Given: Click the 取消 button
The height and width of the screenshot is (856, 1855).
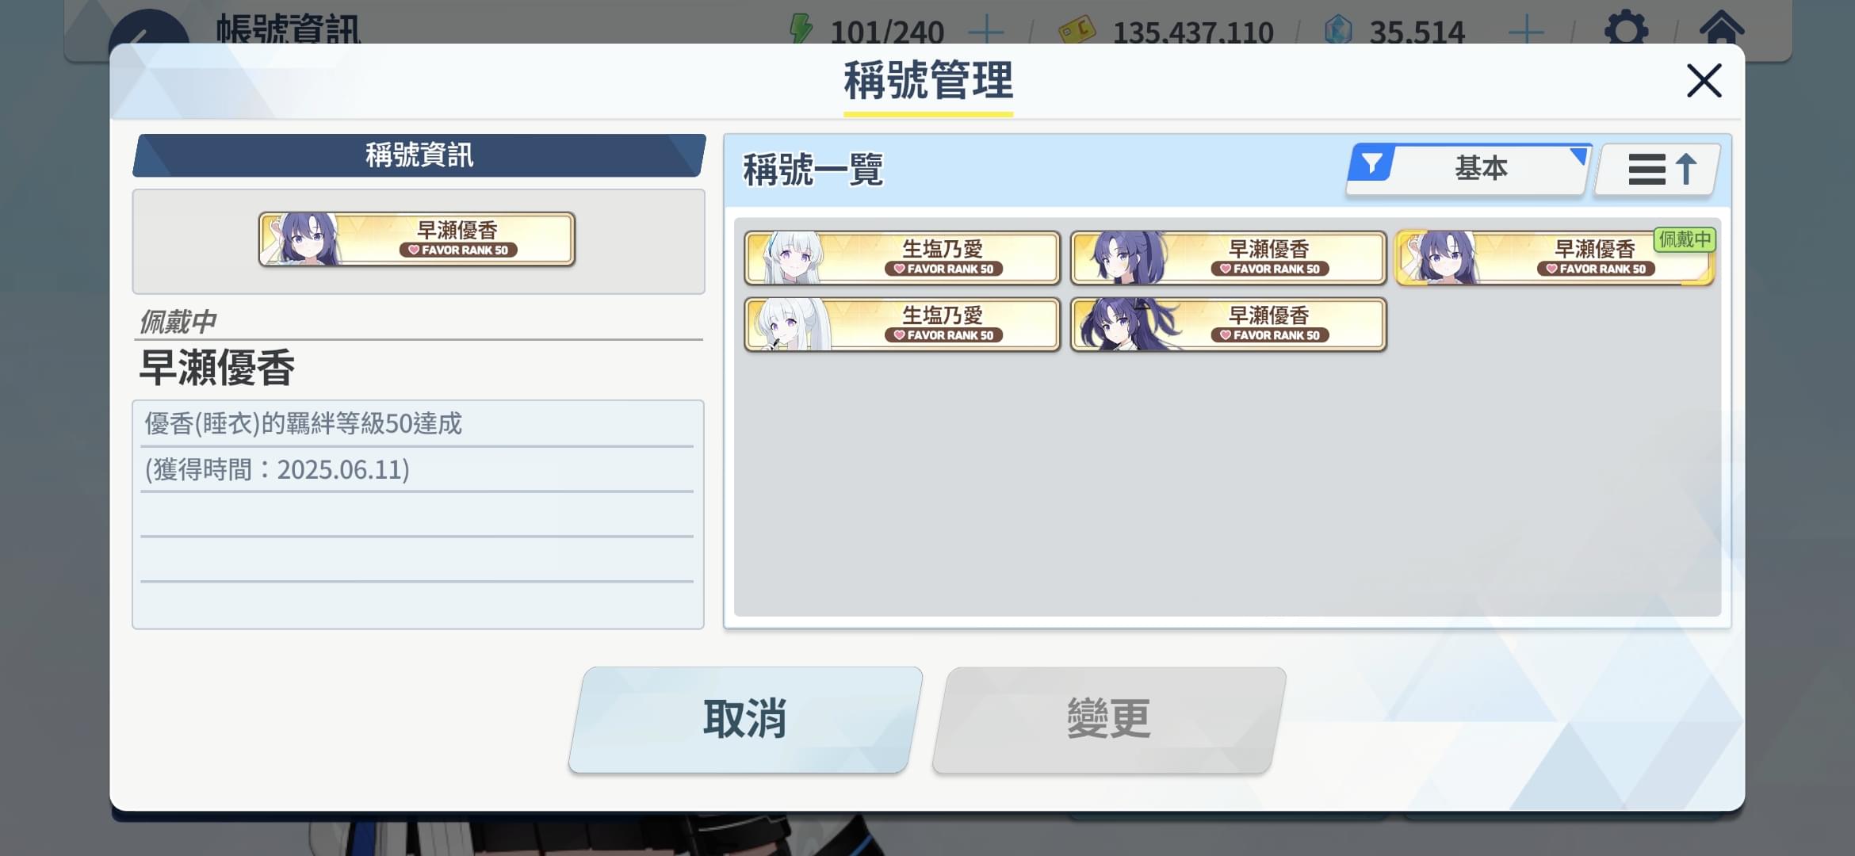Looking at the screenshot, I should pos(745,720).
